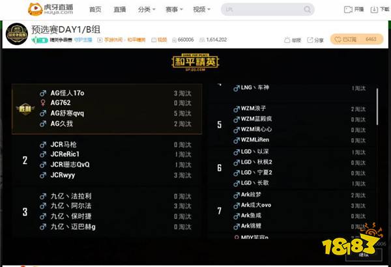This screenshot has width=391, height=267.
Task: Go to the 直播 live tab
Action: [119, 9]
